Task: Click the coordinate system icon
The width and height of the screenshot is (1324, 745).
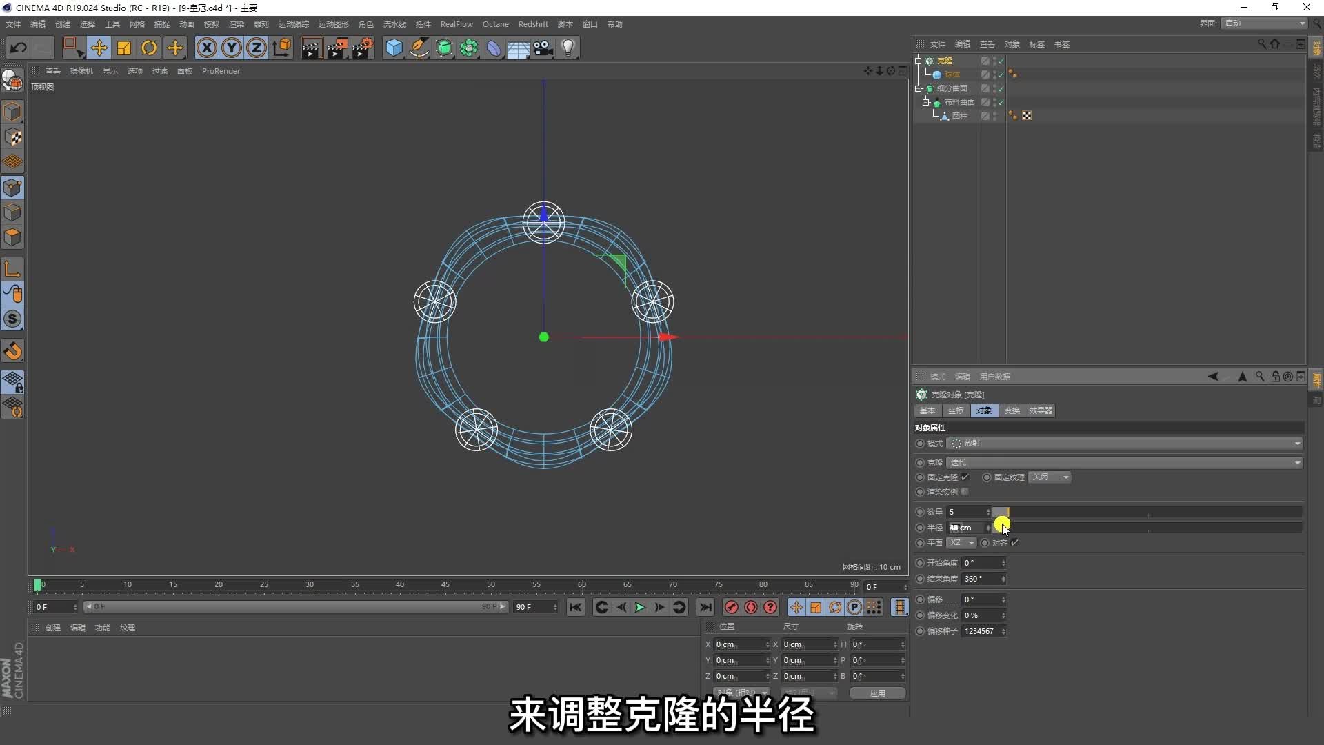Action: (x=282, y=48)
